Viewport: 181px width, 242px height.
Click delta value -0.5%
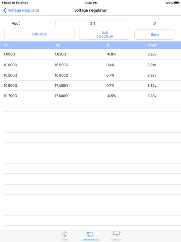point(111,96)
